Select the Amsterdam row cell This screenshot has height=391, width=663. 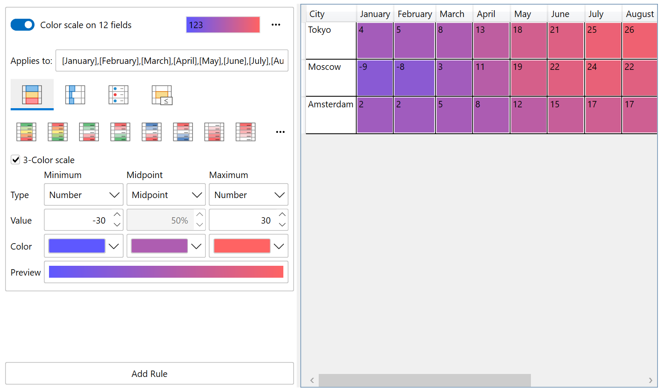coord(331,115)
